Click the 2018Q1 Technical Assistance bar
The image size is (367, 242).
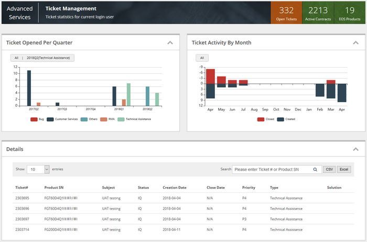click(128, 94)
